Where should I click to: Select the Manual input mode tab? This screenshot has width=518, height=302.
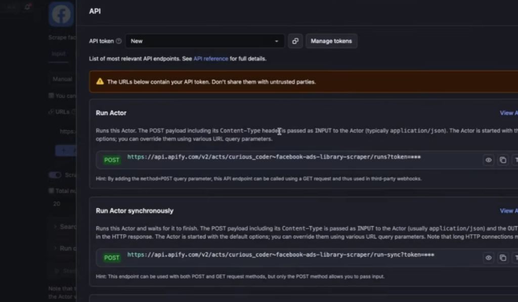62,79
